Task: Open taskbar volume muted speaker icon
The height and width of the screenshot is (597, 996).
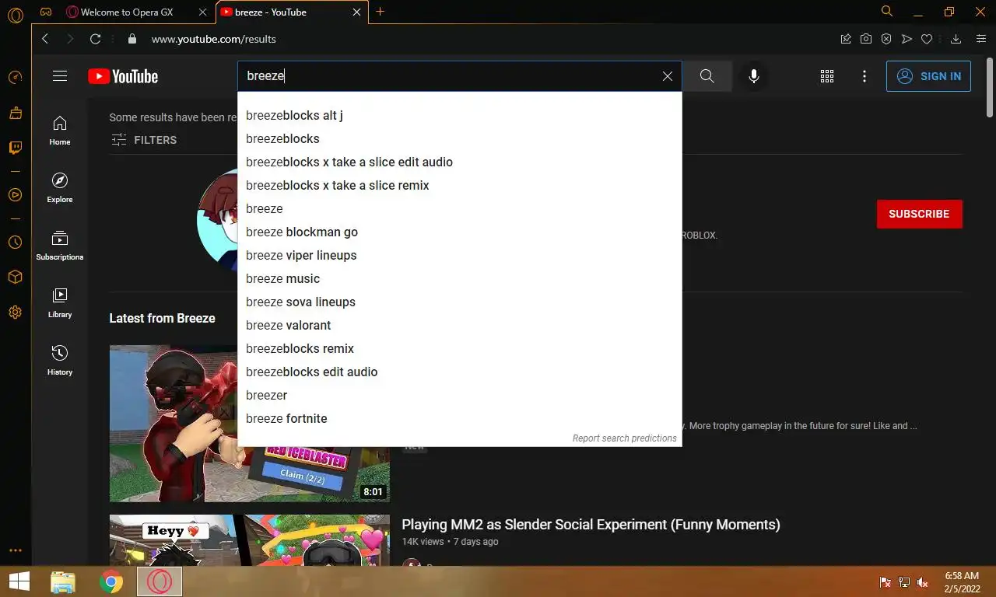Action: click(x=923, y=582)
